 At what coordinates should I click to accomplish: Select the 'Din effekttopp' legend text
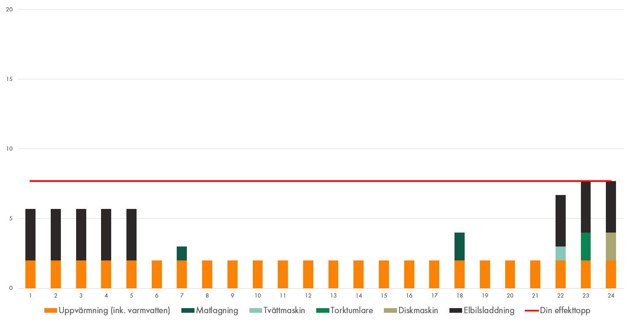(565, 311)
